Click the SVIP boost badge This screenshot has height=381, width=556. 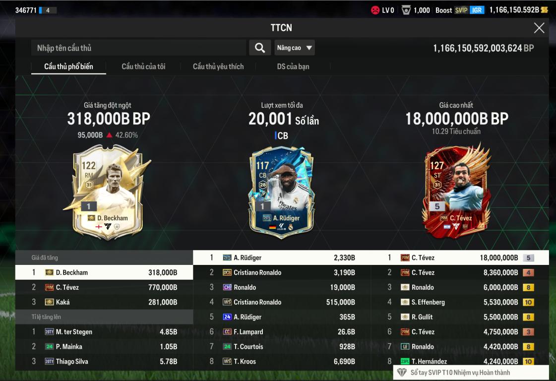(461, 10)
